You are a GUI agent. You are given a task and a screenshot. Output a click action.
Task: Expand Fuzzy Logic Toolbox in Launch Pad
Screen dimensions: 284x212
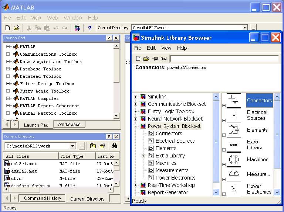click(x=8, y=91)
